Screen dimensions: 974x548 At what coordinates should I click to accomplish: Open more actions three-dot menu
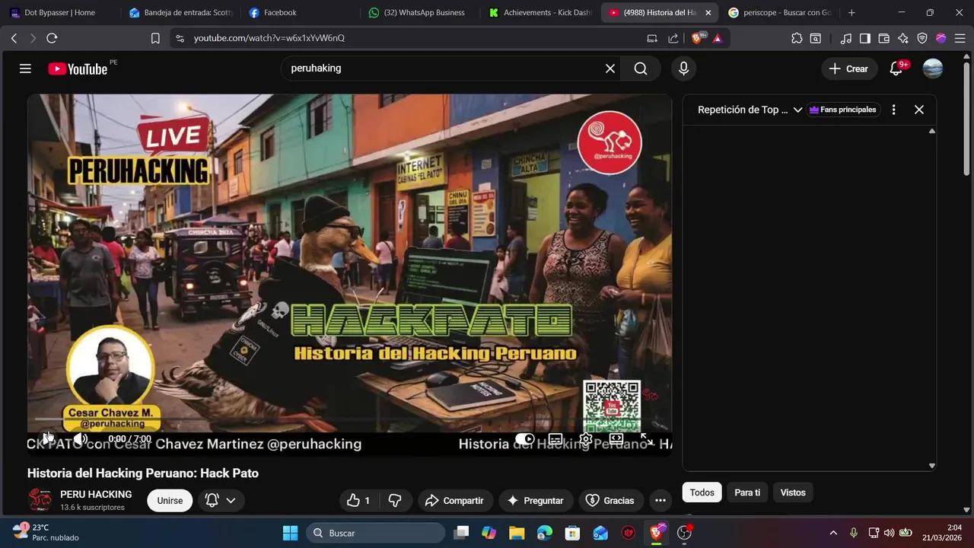coord(660,501)
